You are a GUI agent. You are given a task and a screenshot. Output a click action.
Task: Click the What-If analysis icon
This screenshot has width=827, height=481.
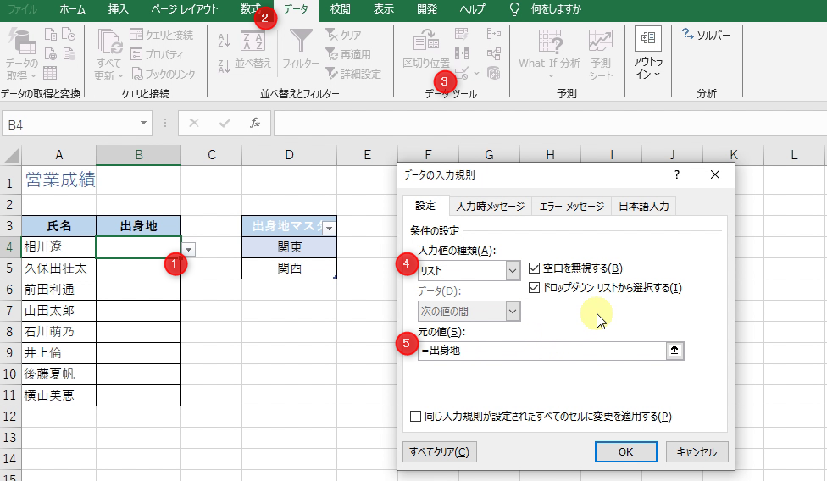click(x=550, y=41)
